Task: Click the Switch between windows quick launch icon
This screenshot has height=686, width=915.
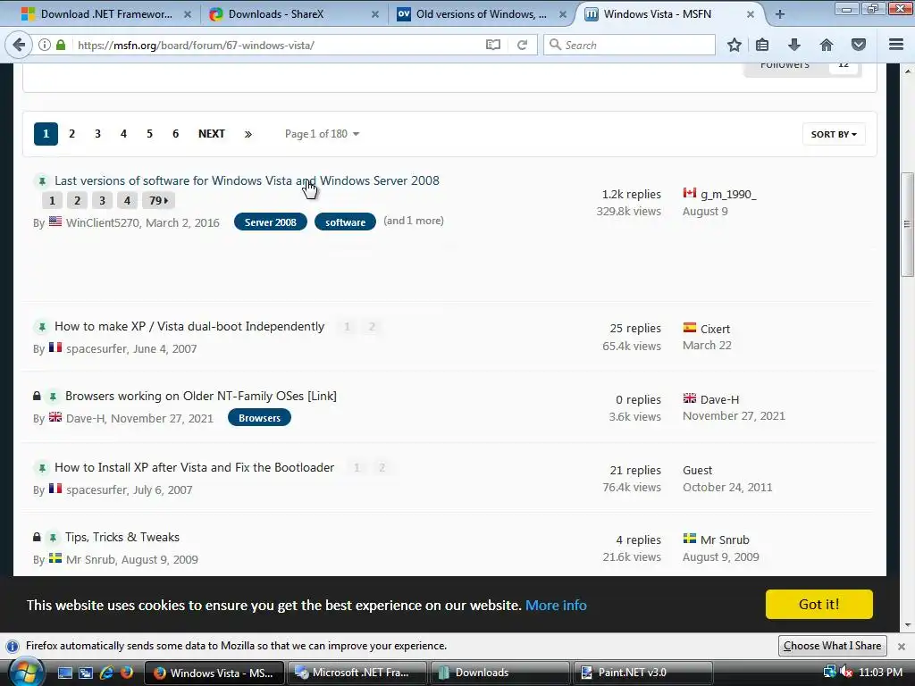Action: pyautogui.click(x=86, y=673)
